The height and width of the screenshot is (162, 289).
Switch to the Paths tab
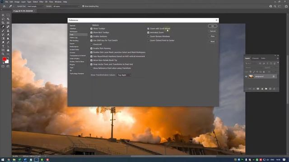point(263,58)
